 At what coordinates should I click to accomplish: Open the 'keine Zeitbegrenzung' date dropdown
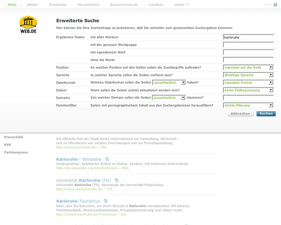[248, 90]
